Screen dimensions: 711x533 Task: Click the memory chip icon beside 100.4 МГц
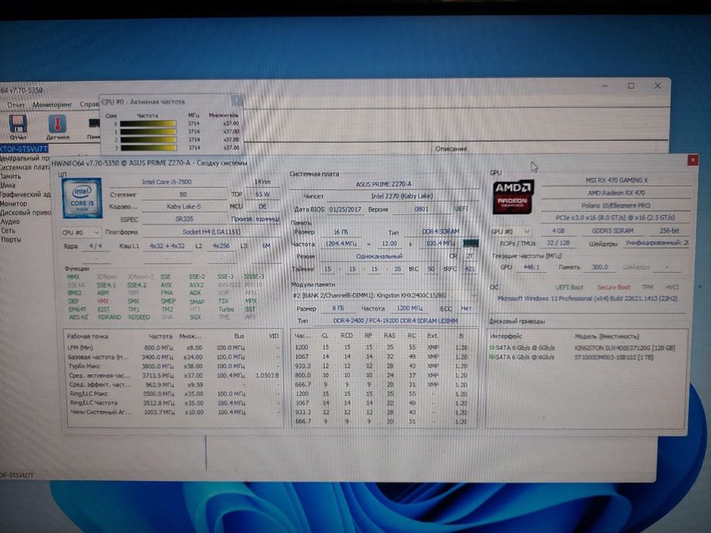[470, 244]
